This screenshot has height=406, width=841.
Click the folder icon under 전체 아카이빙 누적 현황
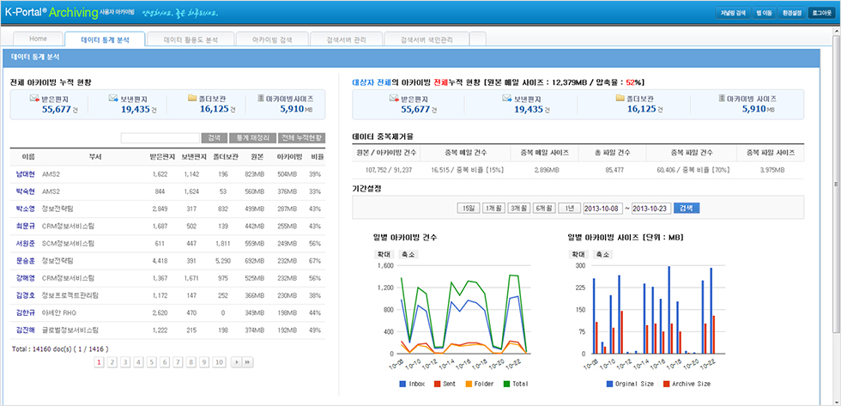click(x=192, y=99)
